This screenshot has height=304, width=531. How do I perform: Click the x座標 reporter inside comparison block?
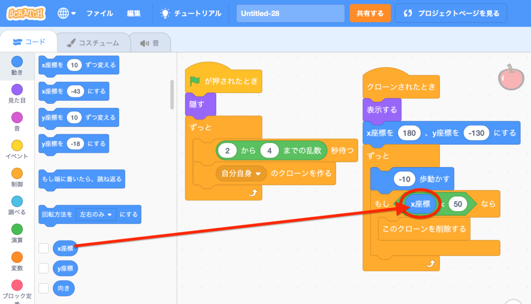[420, 204]
